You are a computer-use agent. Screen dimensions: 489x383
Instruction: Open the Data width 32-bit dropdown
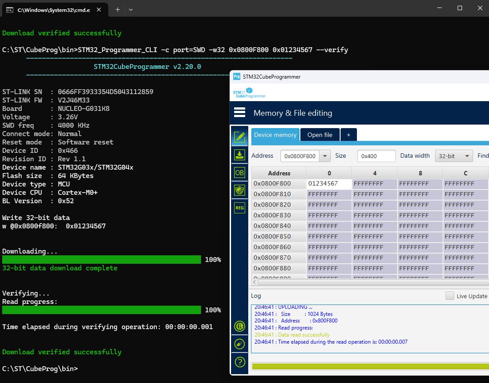tap(454, 156)
